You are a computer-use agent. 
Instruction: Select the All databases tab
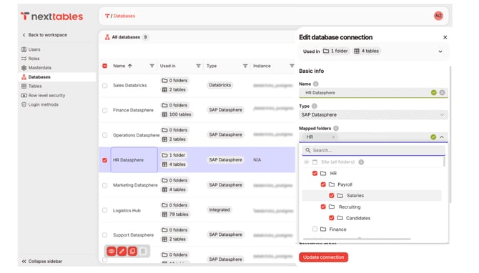point(126,37)
